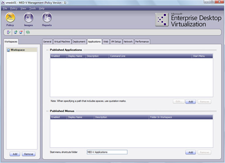Open the Images module icon
Image resolution: width=225 pixels, height=163 pixels.
(x=28, y=18)
